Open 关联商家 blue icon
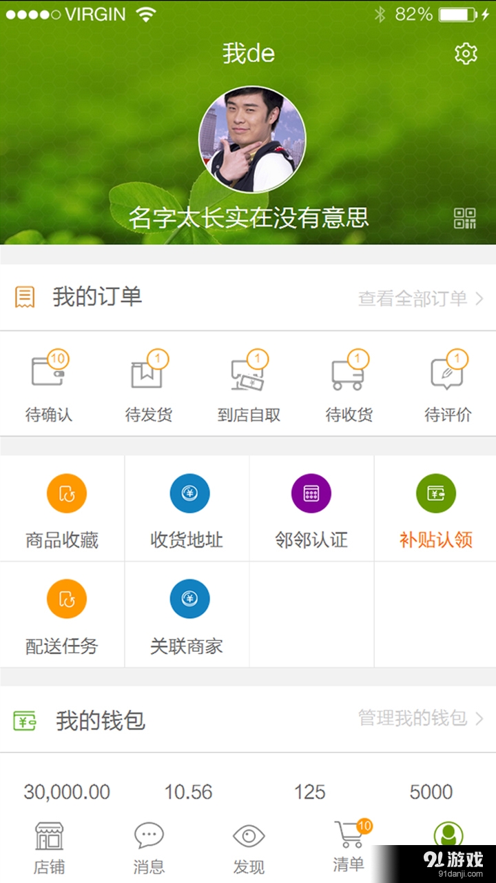The image size is (496, 883). [x=189, y=599]
